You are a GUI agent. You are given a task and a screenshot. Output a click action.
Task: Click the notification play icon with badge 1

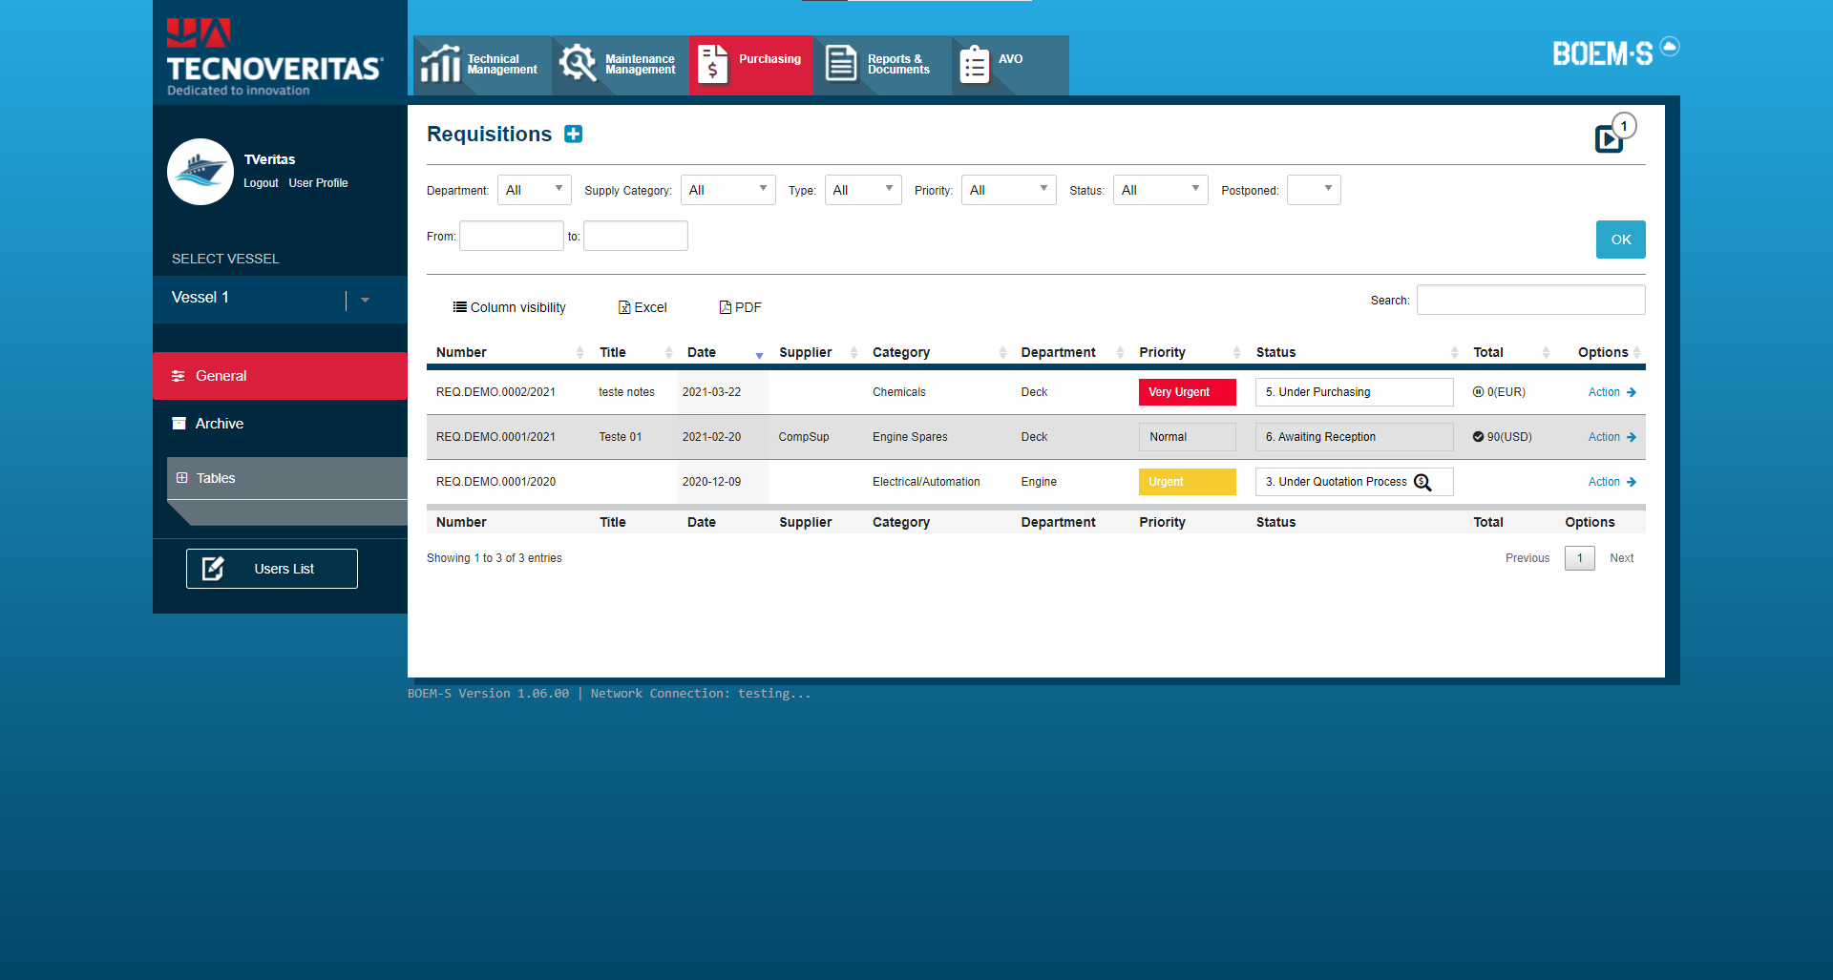click(x=1610, y=137)
